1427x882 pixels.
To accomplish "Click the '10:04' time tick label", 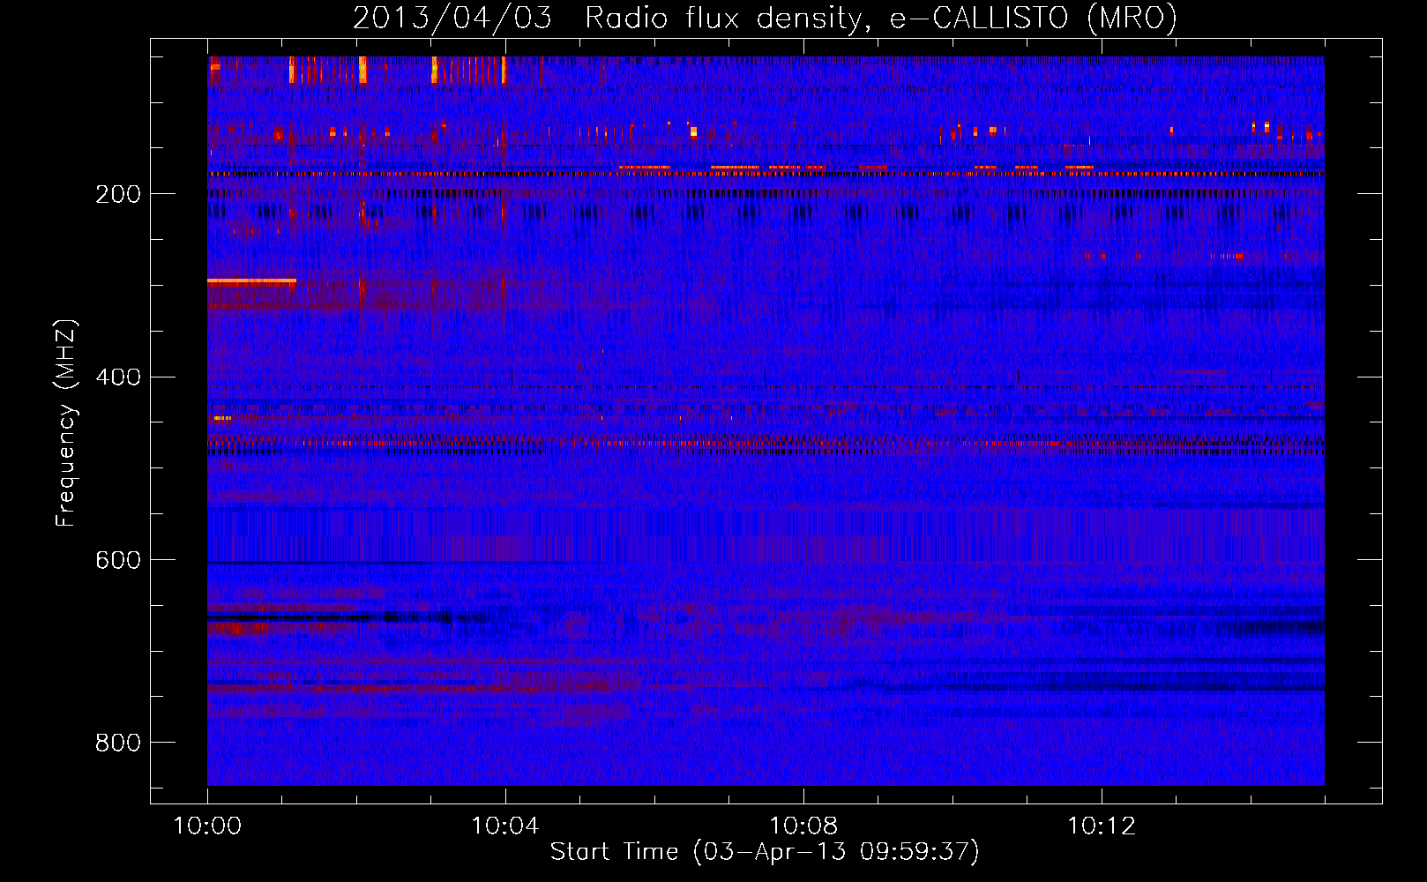I will (x=504, y=826).
